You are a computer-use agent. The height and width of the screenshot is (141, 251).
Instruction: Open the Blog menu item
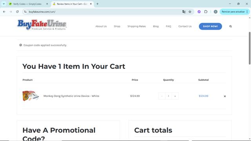point(156,26)
